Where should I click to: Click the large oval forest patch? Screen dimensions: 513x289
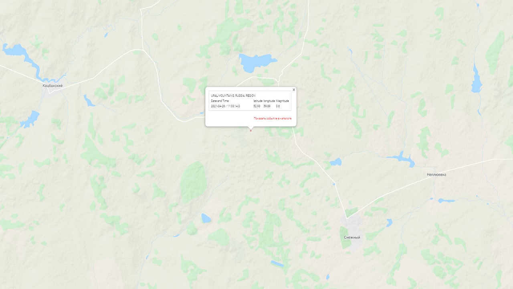193,182
